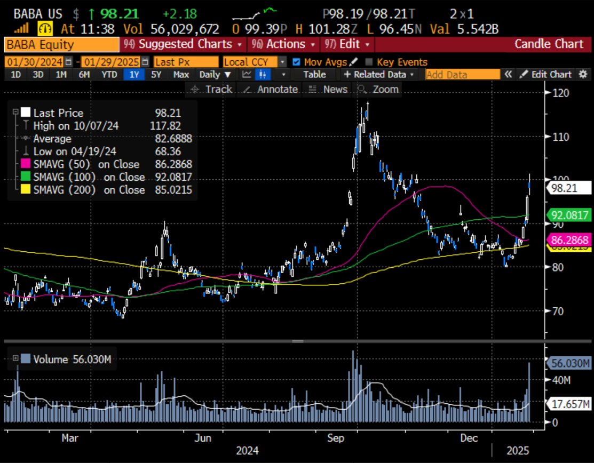The width and height of the screenshot is (594, 463).
Task: Enable the Mov Avgs checkbox
Action: coord(296,62)
